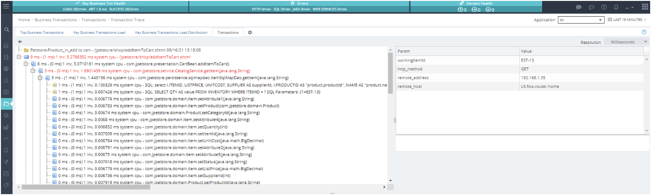Click the L5.fios-router.home value

click(582, 86)
